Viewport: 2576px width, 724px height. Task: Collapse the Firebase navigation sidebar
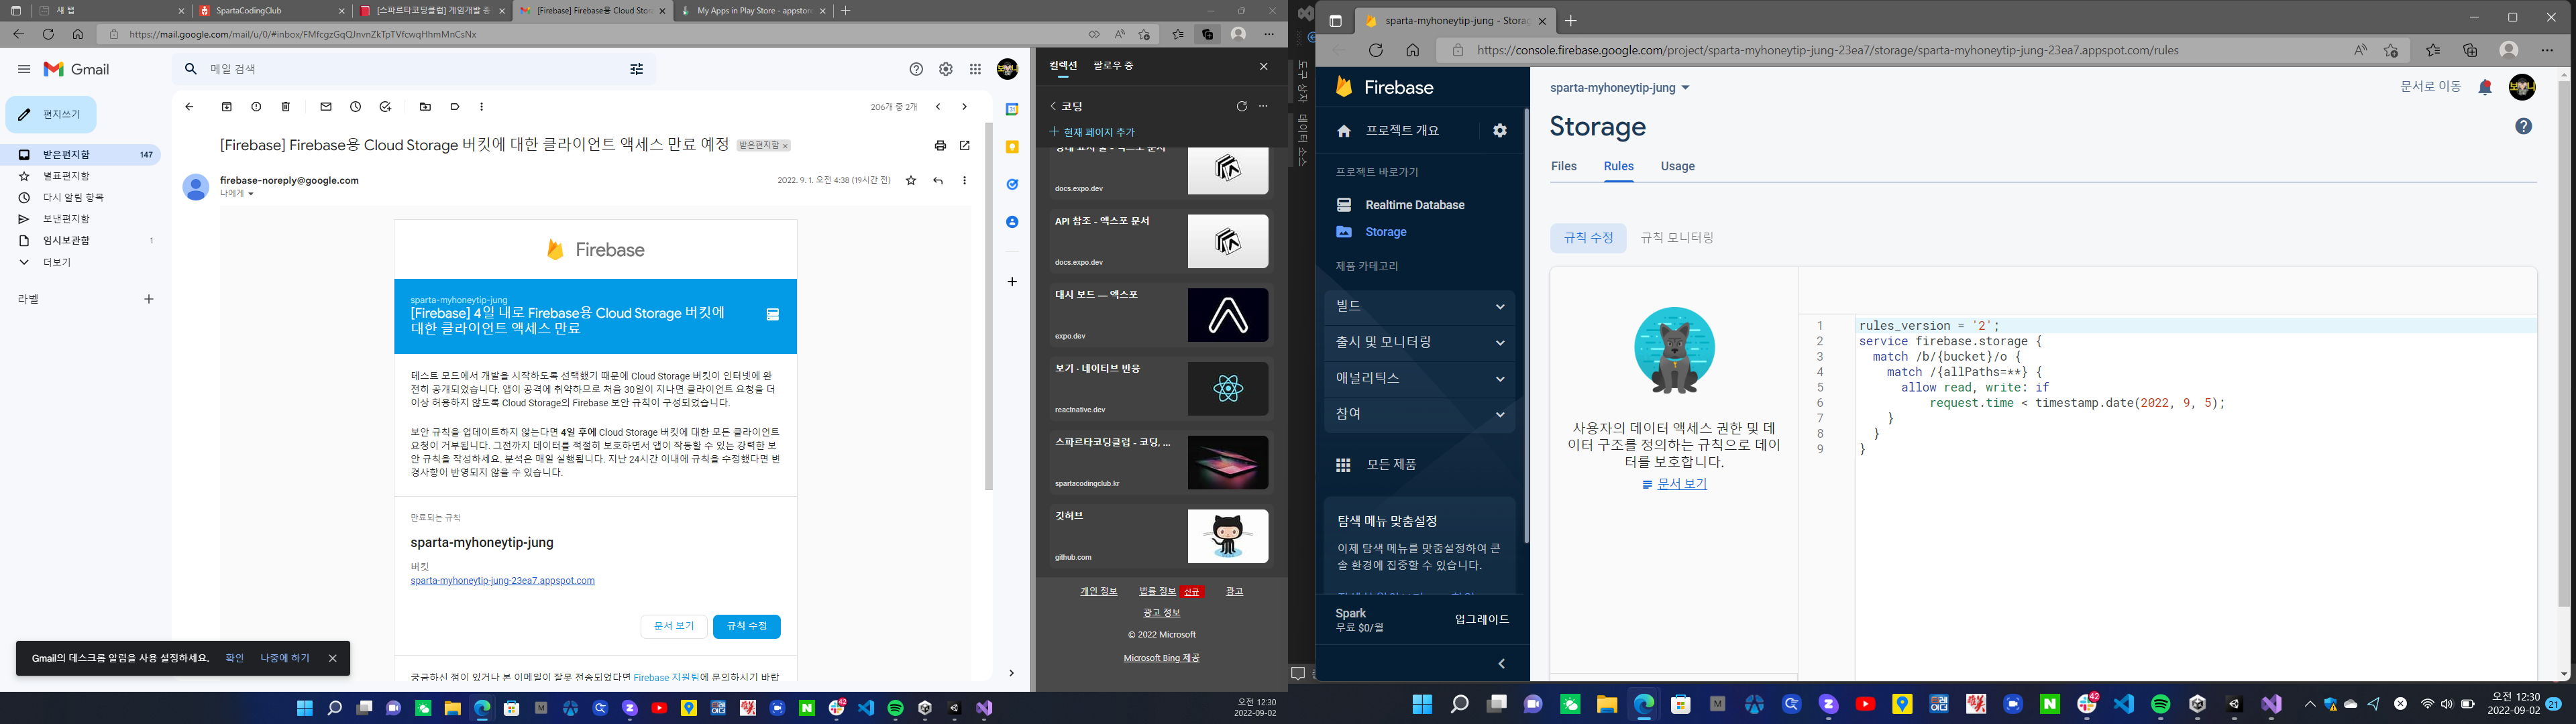(x=1501, y=664)
